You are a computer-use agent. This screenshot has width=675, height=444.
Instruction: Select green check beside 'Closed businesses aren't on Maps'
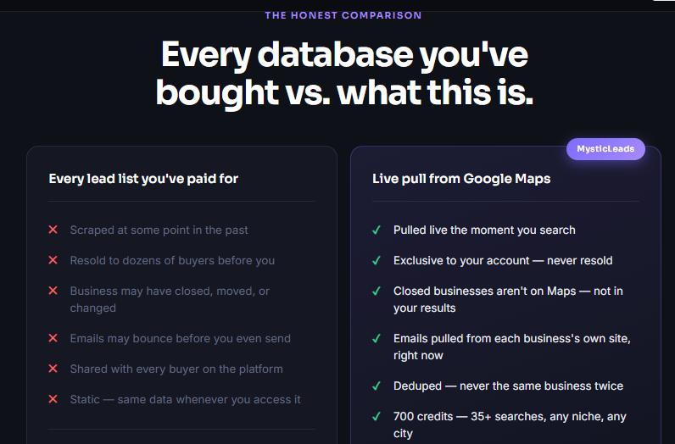point(377,291)
